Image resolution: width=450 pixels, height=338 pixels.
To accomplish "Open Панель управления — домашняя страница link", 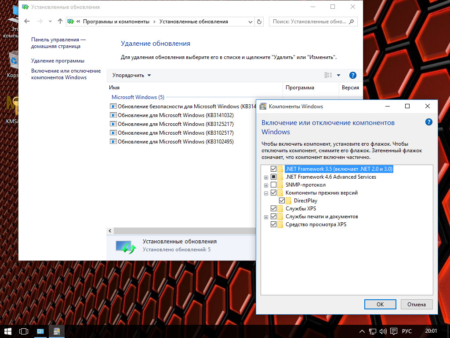I will click(58, 43).
